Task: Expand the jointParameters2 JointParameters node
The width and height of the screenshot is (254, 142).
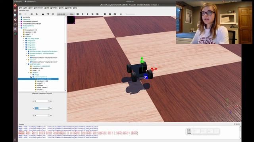Action: [x=27, y=53]
